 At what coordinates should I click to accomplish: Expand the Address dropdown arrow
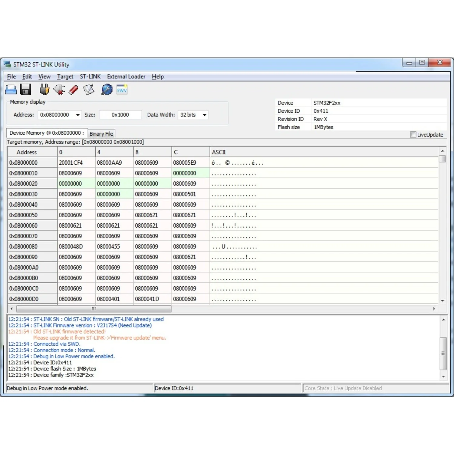(x=78, y=115)
